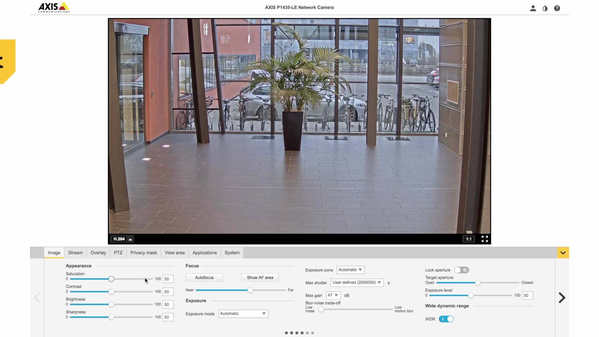Click the Brightness value input field
Viewport: 599px width, 337px height.
pyautogui.click(x=168, y=304)
